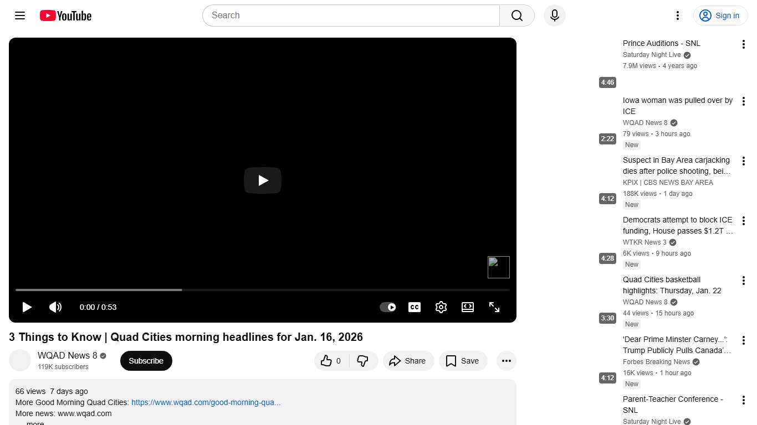Click the YouTube logo
Viewport: 757px width, 425px height.
point(65,15)
